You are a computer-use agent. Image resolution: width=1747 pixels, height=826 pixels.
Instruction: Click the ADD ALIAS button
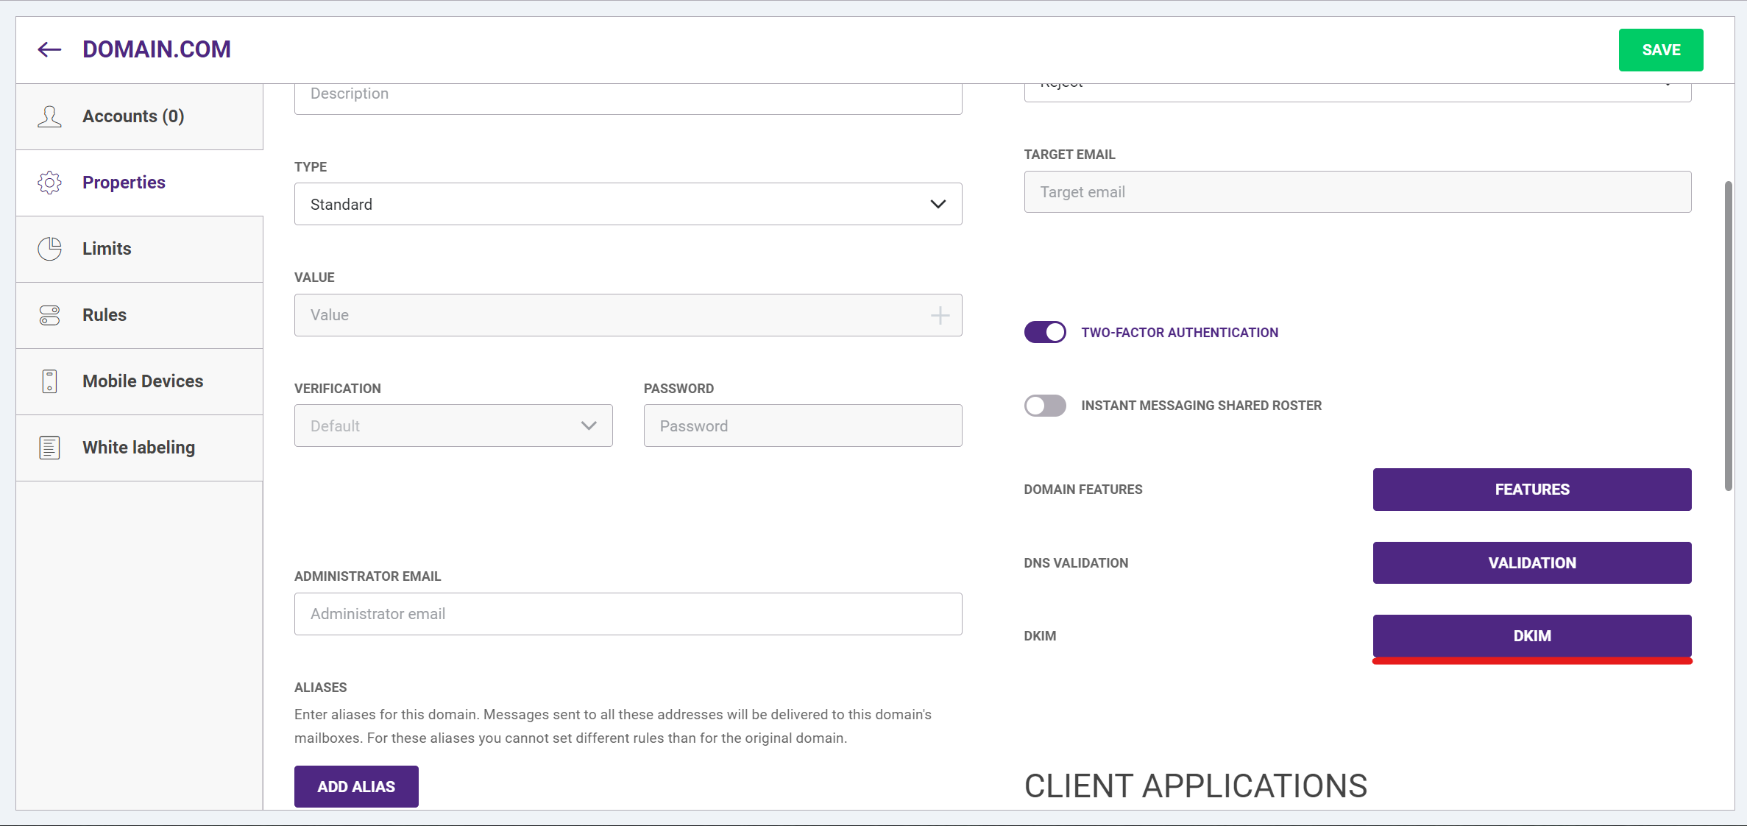pos(356,786)
